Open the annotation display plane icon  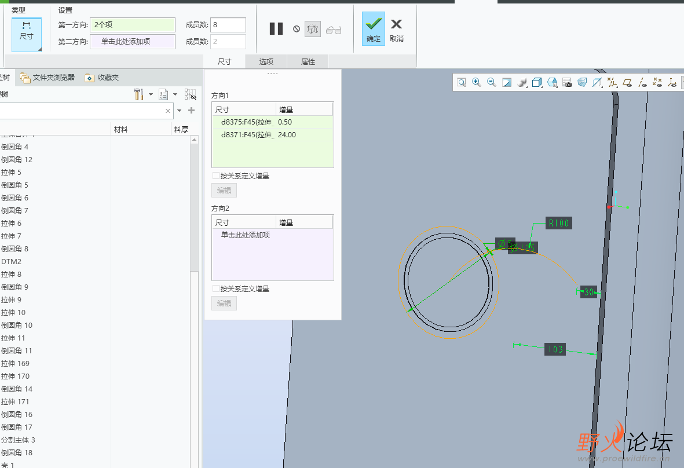tap(597, 82)
